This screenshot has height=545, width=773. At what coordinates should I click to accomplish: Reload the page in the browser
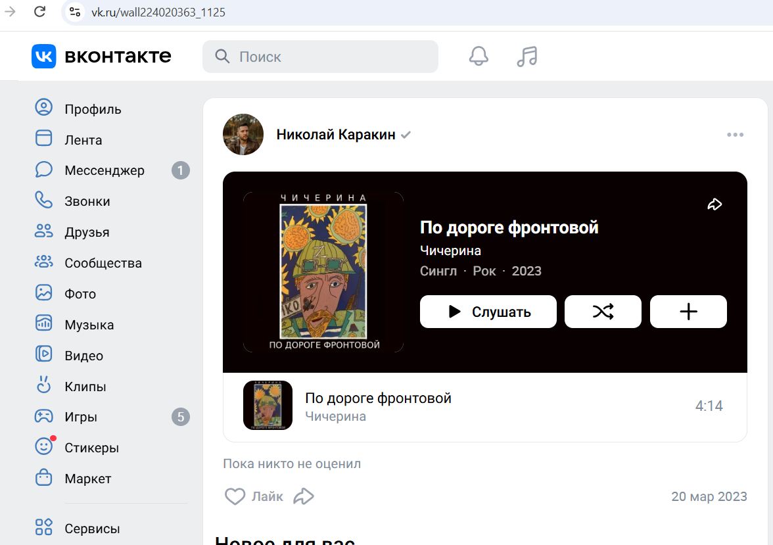(40, 11)
